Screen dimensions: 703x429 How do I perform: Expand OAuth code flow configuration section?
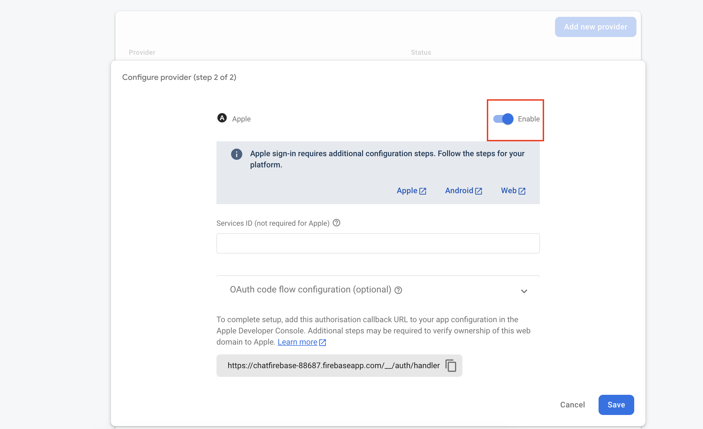click(x=311, y=289)
